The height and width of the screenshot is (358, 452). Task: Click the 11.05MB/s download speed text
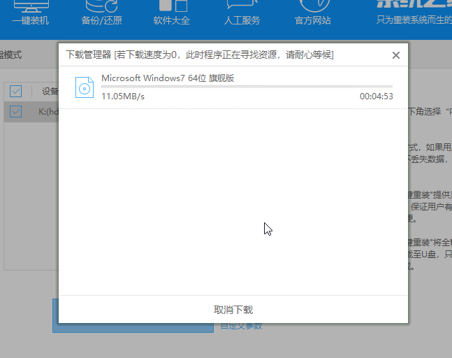click(123, 96)
